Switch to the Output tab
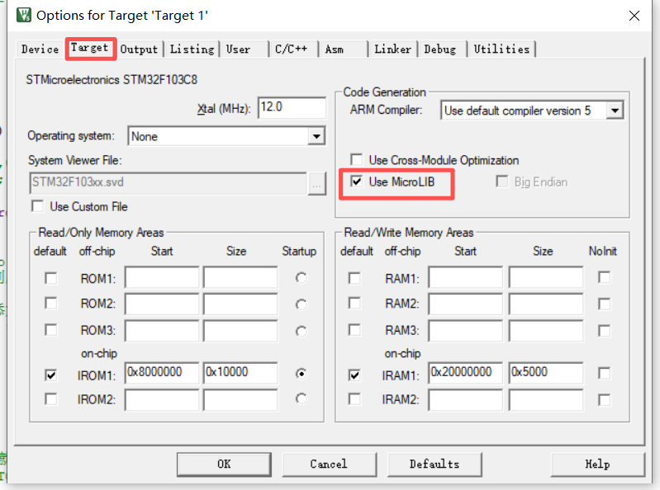This screenshot has height=490, width=660. [x=139, y=49]
